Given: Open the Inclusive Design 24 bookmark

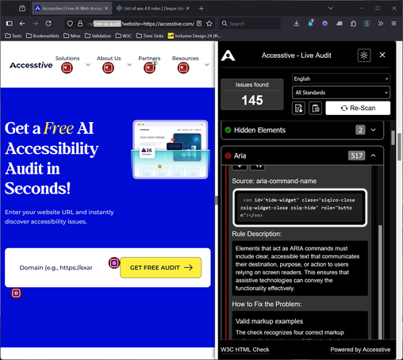Looking at the screenshot, I should point(194,36).
